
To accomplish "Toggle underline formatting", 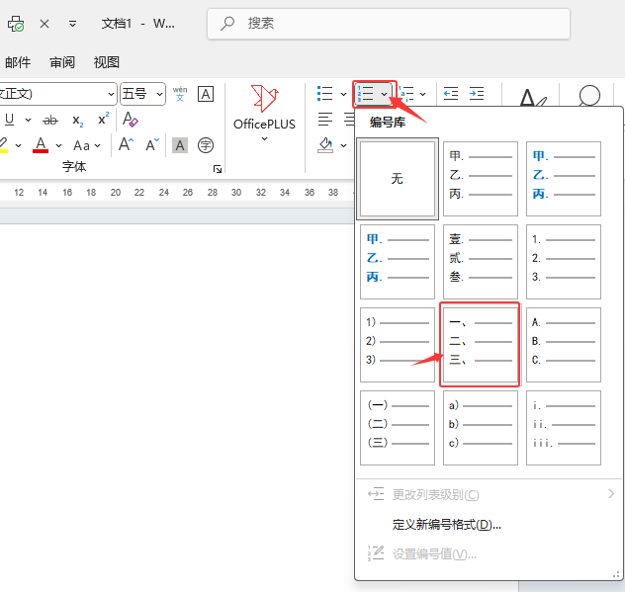I will (10, 120).
